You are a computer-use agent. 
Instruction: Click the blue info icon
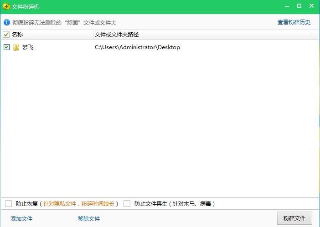7,22
